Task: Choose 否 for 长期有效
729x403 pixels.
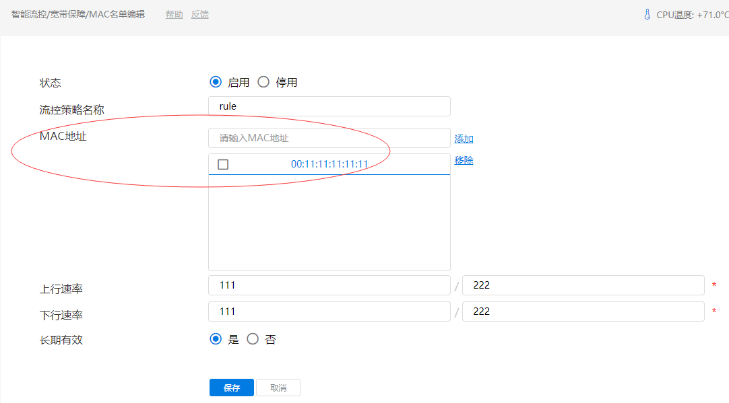Action: (x=253, y=339)
